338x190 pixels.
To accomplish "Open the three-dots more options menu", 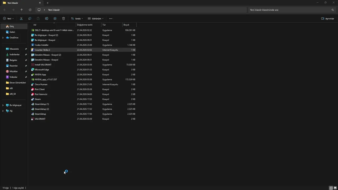I will click(111, 18).
